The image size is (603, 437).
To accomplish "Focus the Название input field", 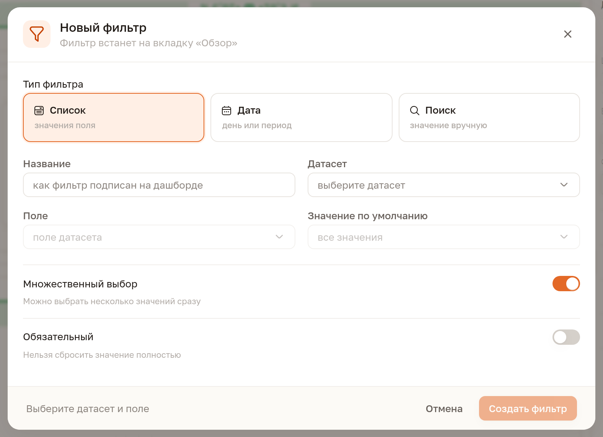I will 159,185.
